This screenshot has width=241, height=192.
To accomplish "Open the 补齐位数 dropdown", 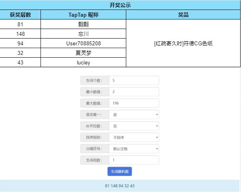I will (x=134, y=126).
